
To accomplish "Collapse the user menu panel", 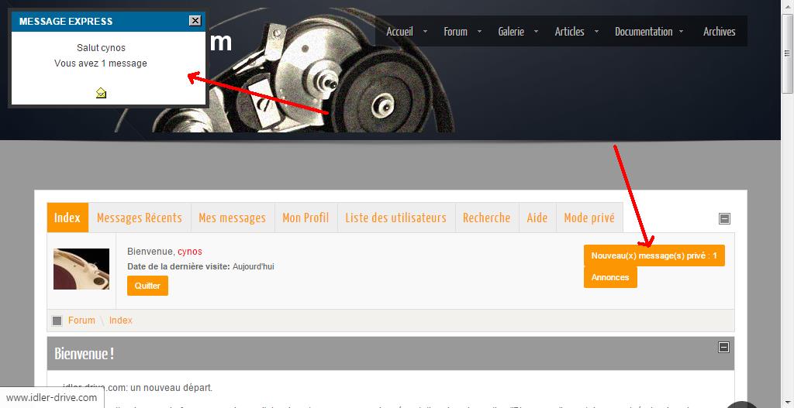I will (724, 219).
